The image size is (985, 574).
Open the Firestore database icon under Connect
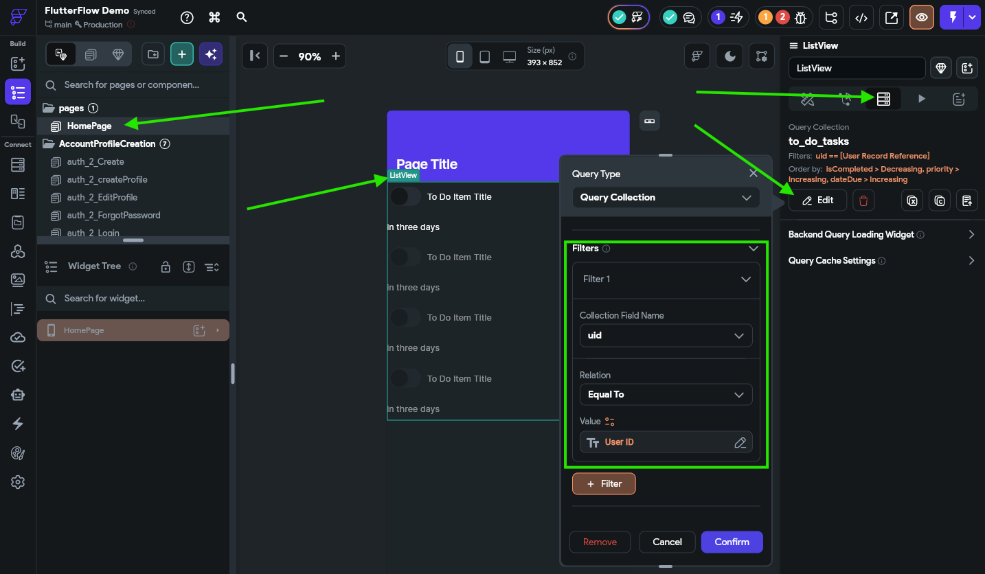18,165
